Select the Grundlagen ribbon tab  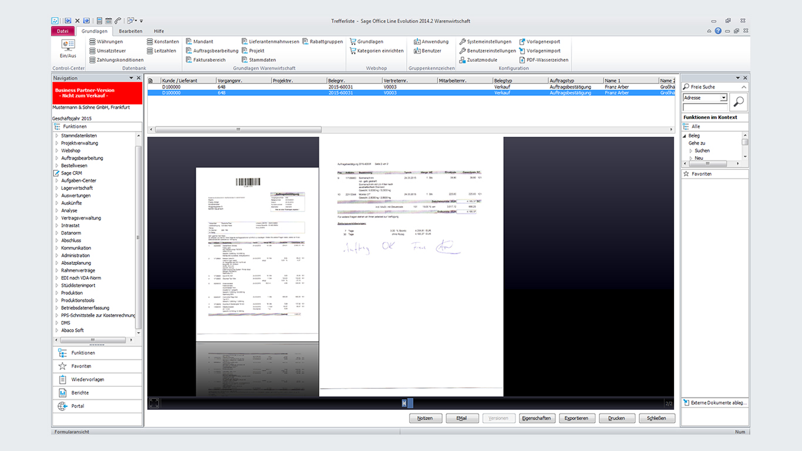95,31
